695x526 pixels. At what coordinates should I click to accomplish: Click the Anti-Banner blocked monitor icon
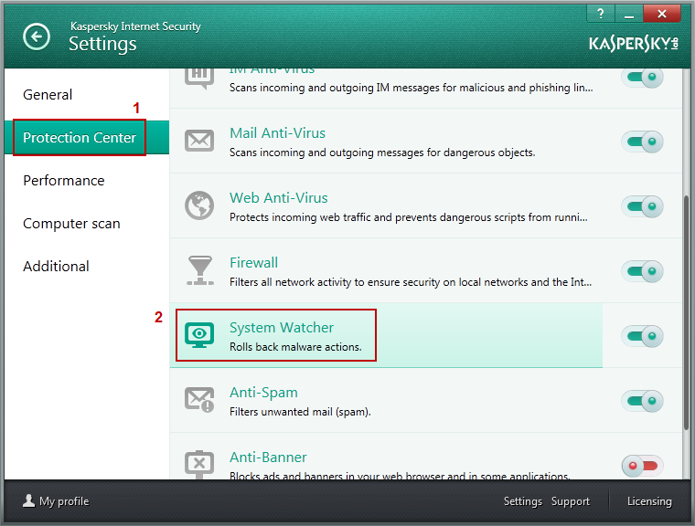199,465
